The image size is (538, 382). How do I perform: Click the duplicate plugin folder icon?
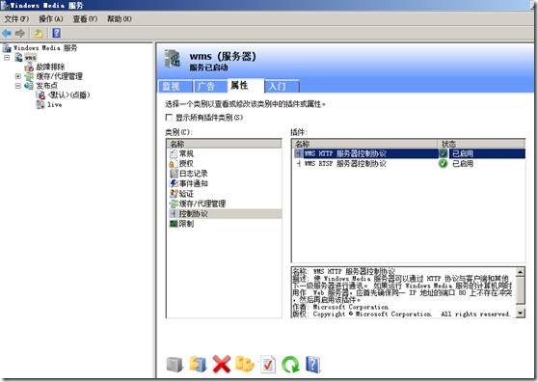(x=245, y=364)
